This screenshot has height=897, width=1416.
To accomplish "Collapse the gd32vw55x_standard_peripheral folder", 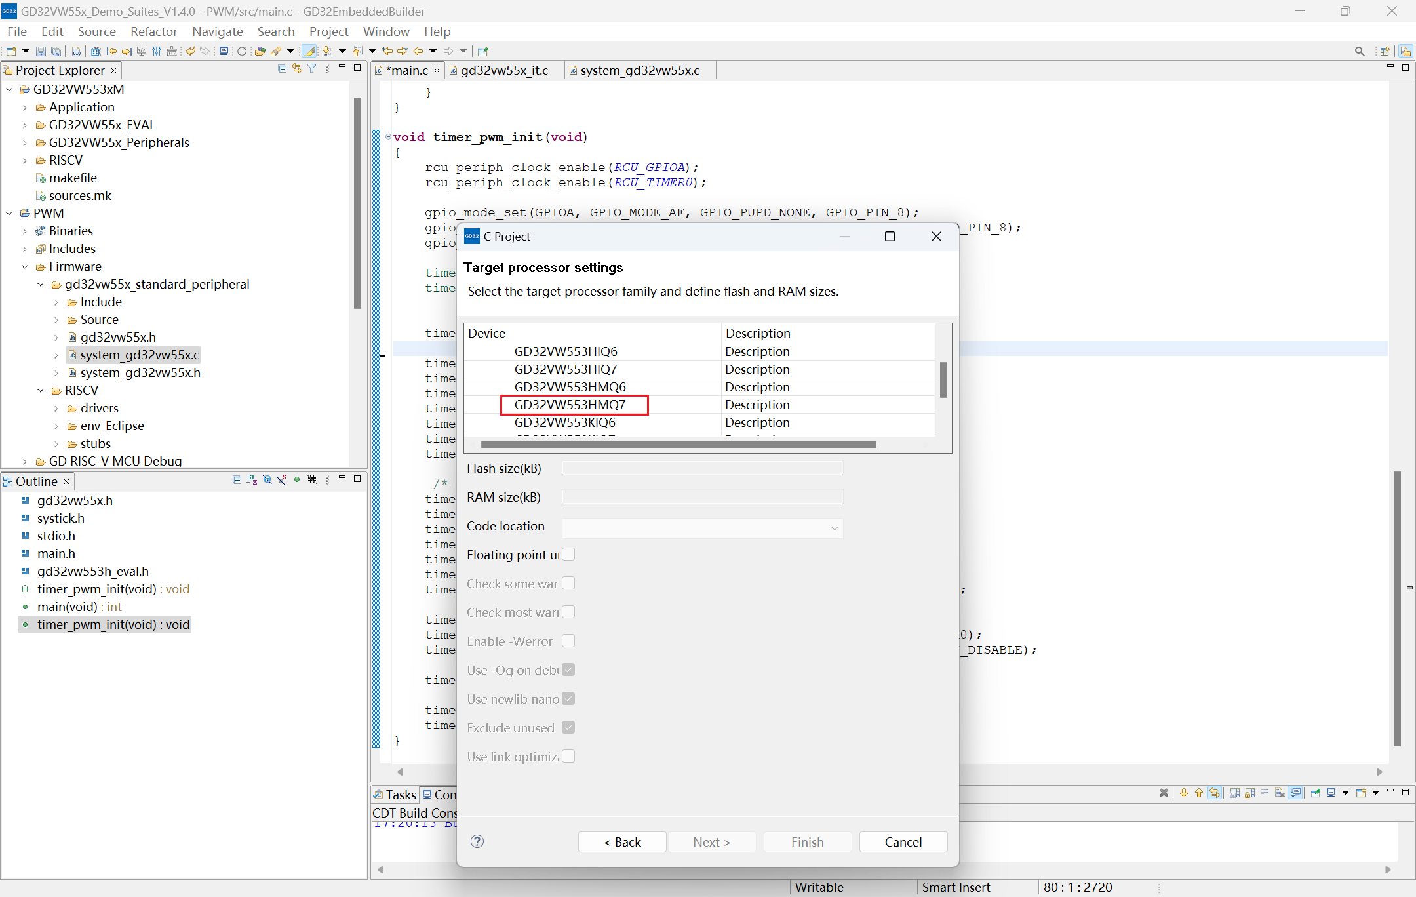I will pos(41,284).
